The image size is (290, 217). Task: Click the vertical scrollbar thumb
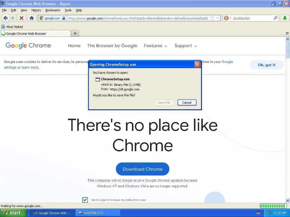click(287, 50)
